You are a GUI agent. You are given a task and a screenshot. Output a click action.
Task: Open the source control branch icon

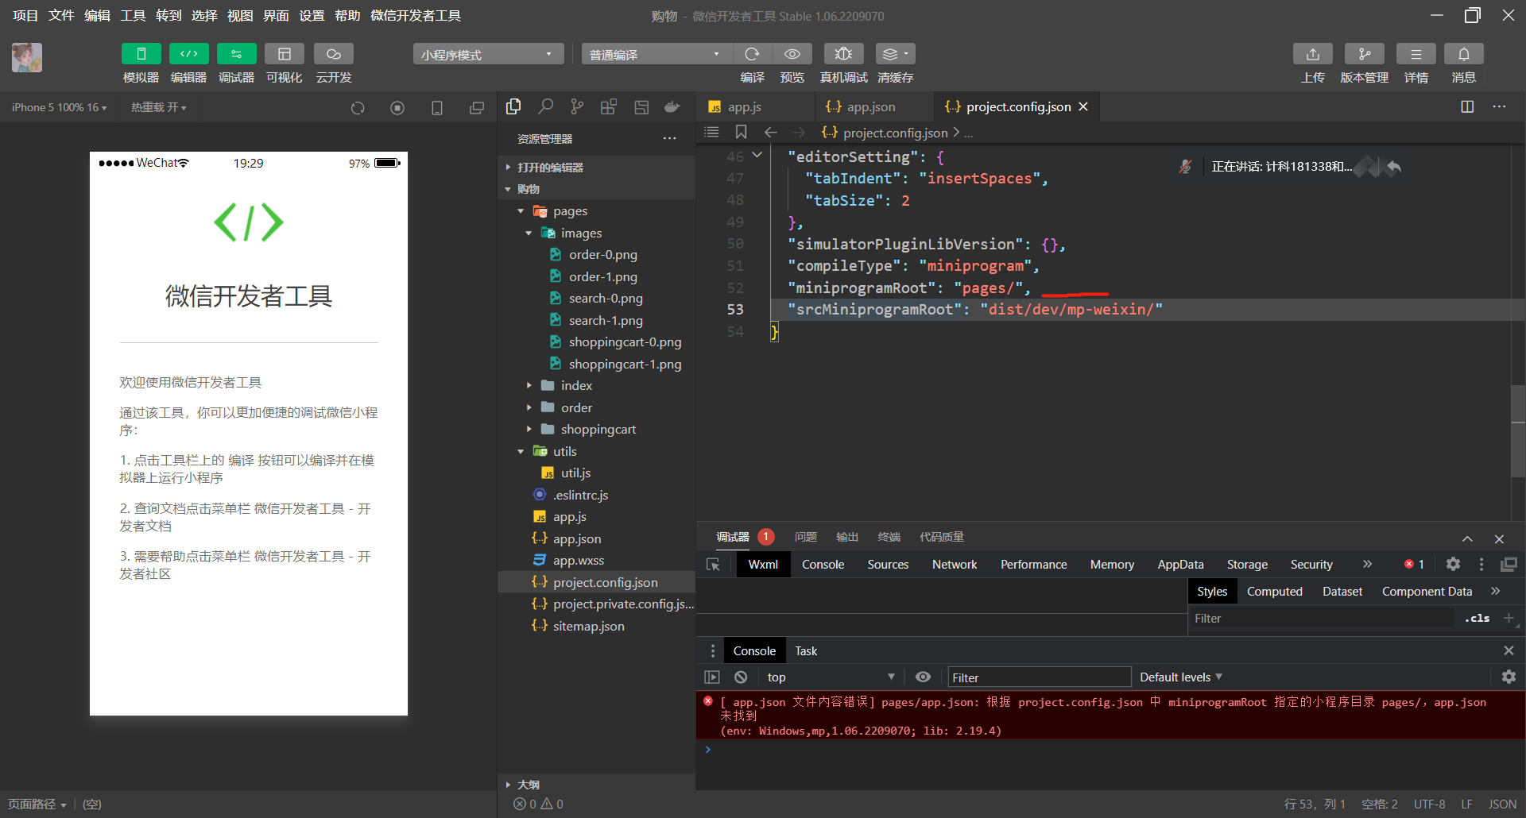pyautogui.click(x=577, y=106)
